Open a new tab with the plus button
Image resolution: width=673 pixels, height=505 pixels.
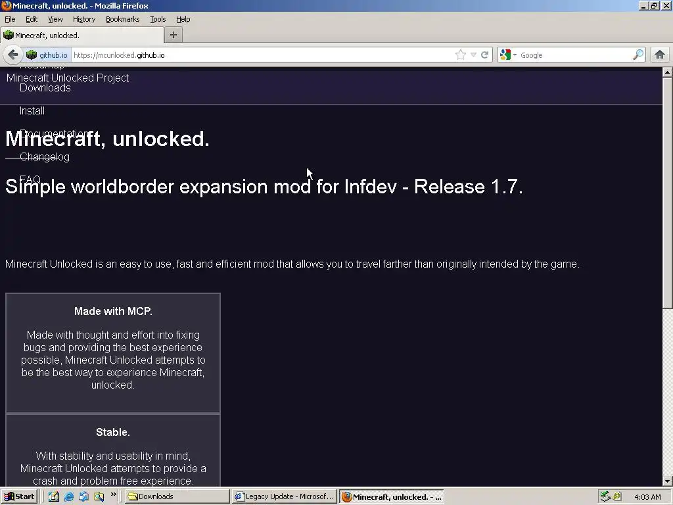point(174,36)
